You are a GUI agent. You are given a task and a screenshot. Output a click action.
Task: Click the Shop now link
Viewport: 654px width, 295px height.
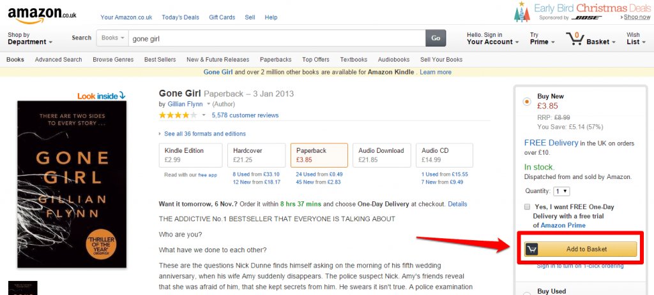pos(635,17)
